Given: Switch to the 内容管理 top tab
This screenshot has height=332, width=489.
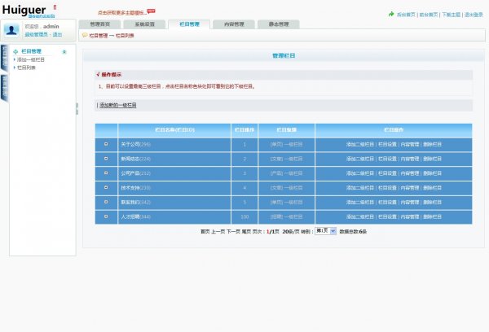Looking at the screenshot, I should (234, 24).
